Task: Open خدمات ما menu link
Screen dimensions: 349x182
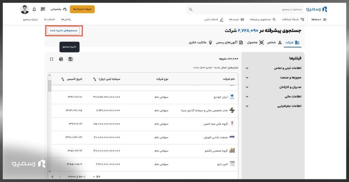Action: pos(49,19)
